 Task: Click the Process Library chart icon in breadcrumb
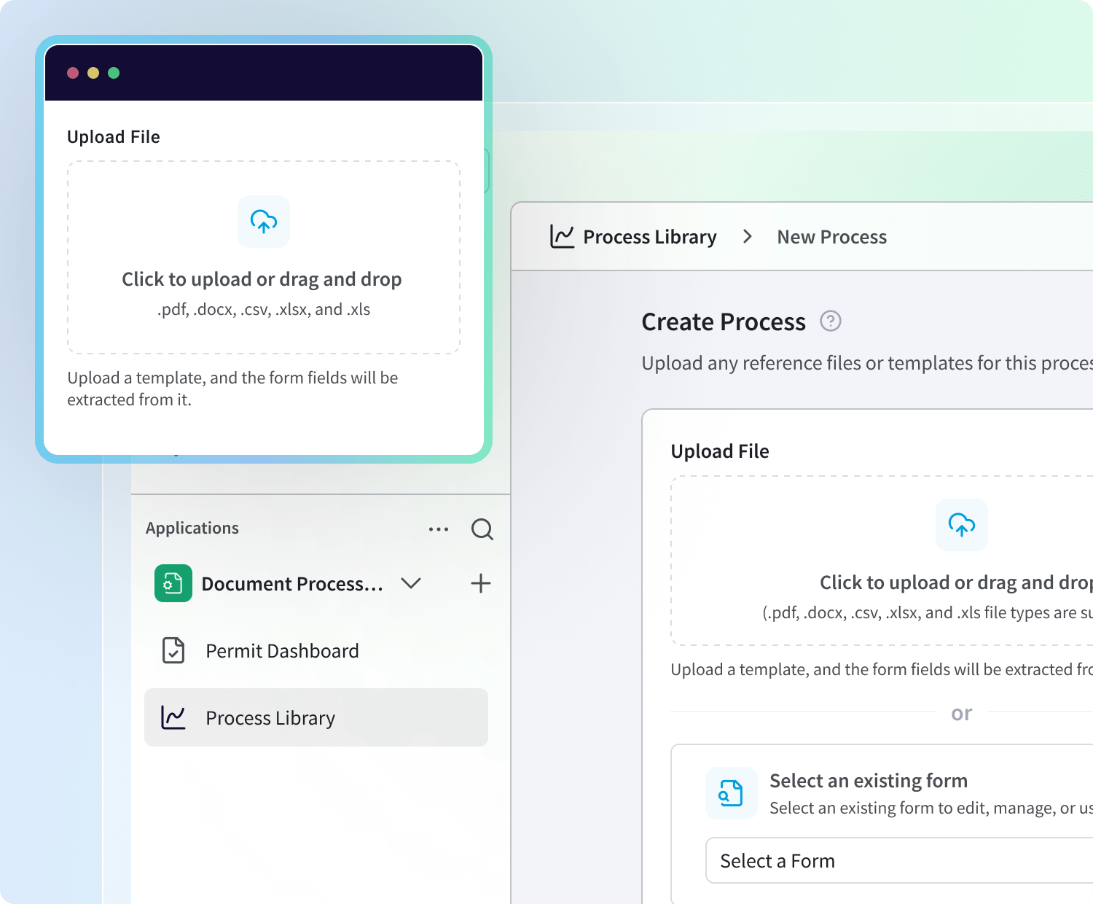coord(562,237)
